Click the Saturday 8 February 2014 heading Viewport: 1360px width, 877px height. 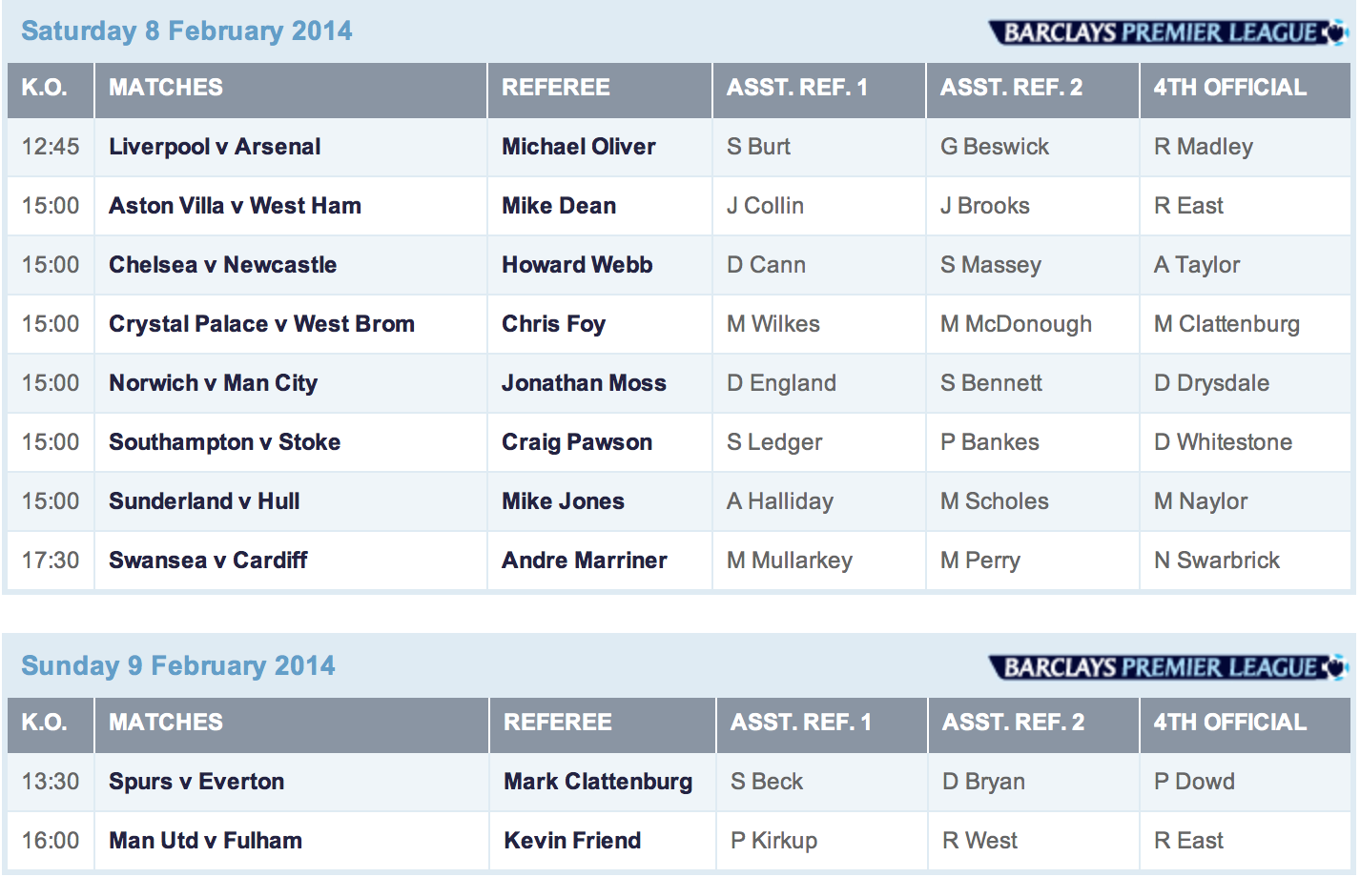pos(187,31)
